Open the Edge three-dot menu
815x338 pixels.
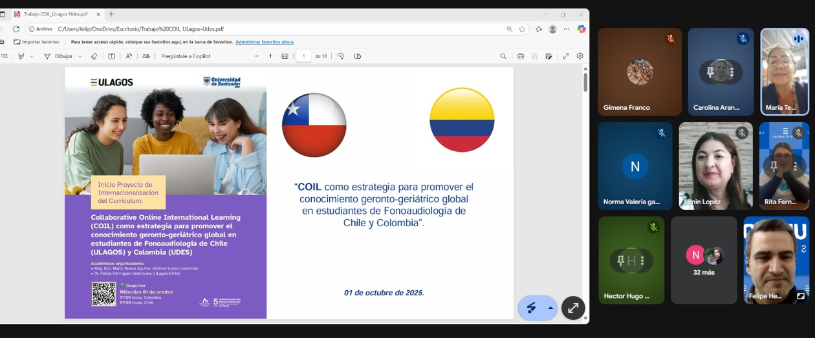567,29
